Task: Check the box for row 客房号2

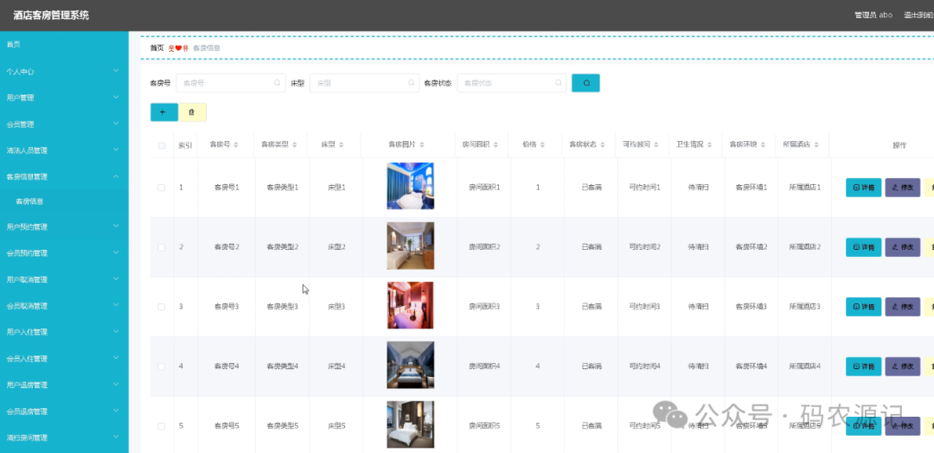Action: [x=162, y=247]
